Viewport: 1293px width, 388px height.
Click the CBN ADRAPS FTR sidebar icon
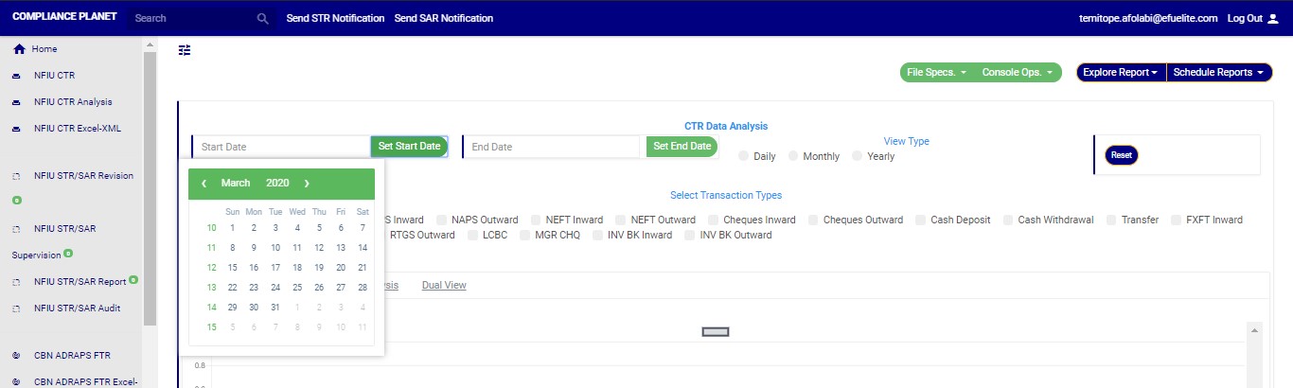click(x=16, y=356)
